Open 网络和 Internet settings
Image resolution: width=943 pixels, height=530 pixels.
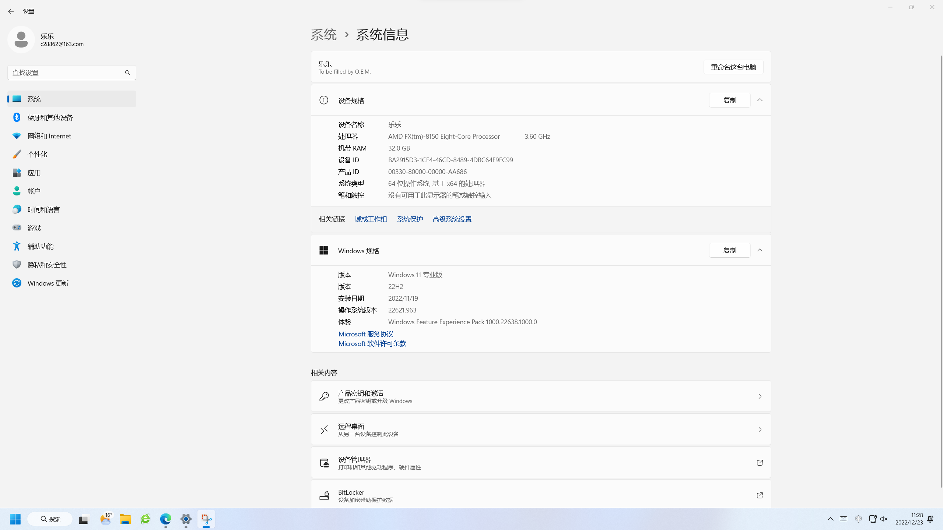point(72,136)
